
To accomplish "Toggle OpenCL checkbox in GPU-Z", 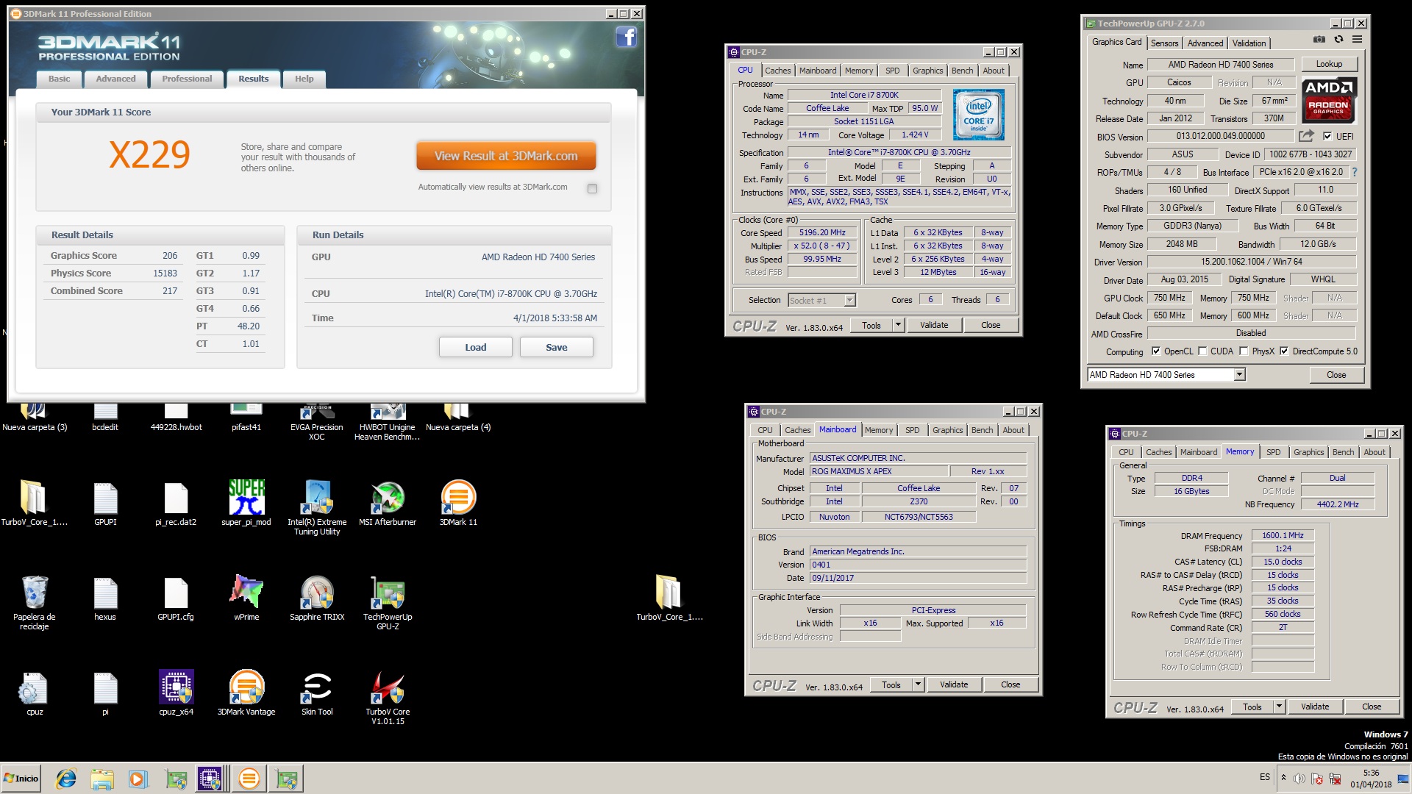I will coord(1156,351).
